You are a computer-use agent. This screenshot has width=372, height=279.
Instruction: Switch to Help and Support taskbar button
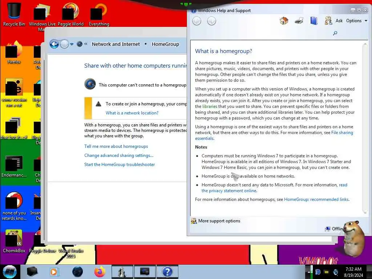click(x=167, y=272)
